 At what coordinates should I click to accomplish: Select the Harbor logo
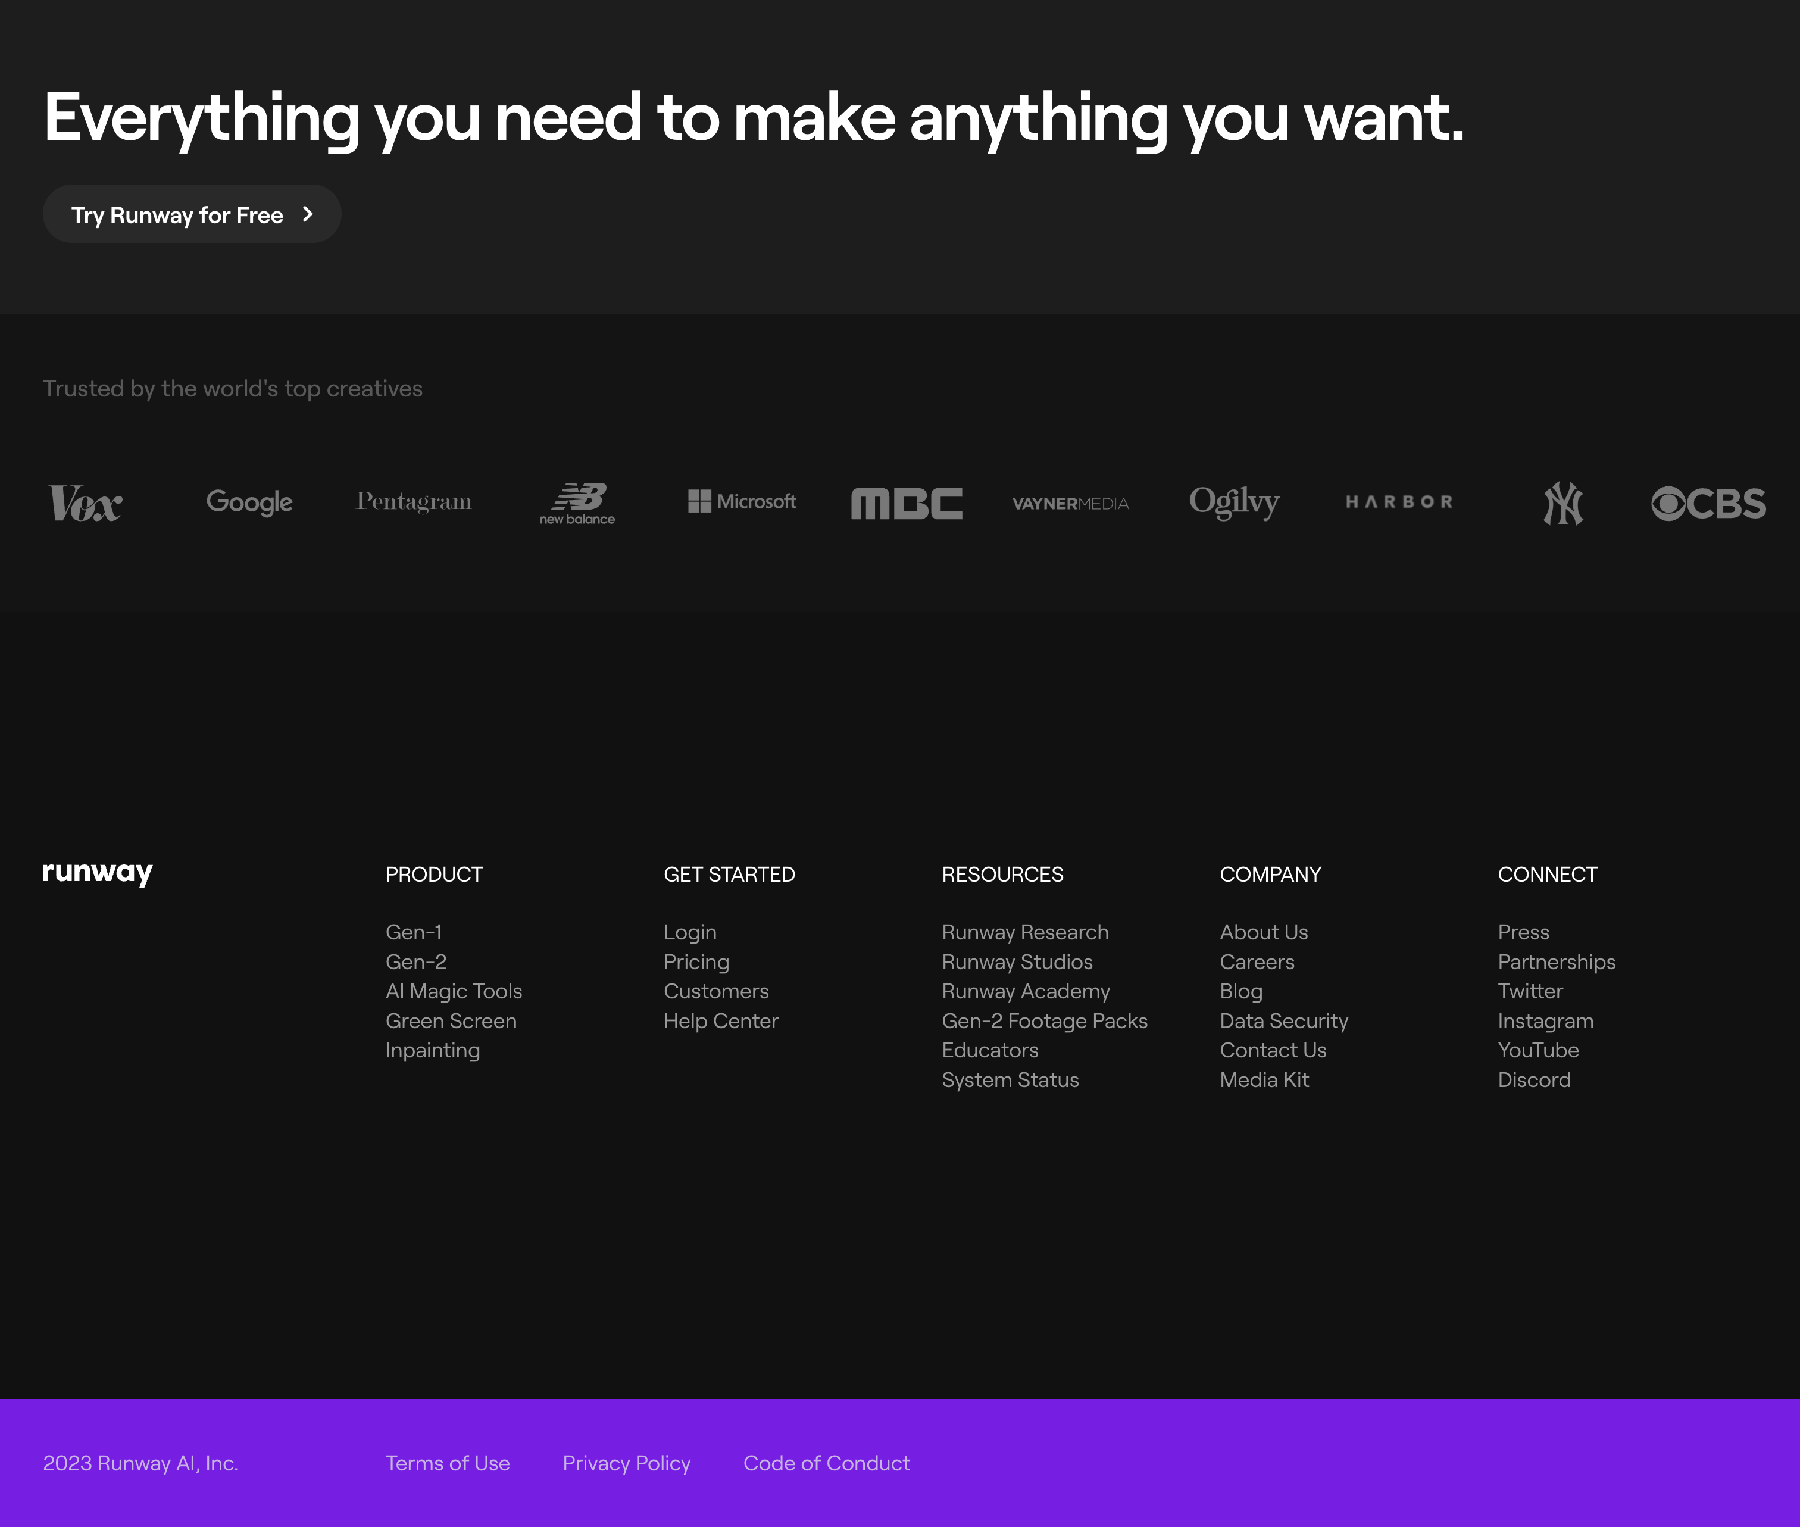point(1398,502)
